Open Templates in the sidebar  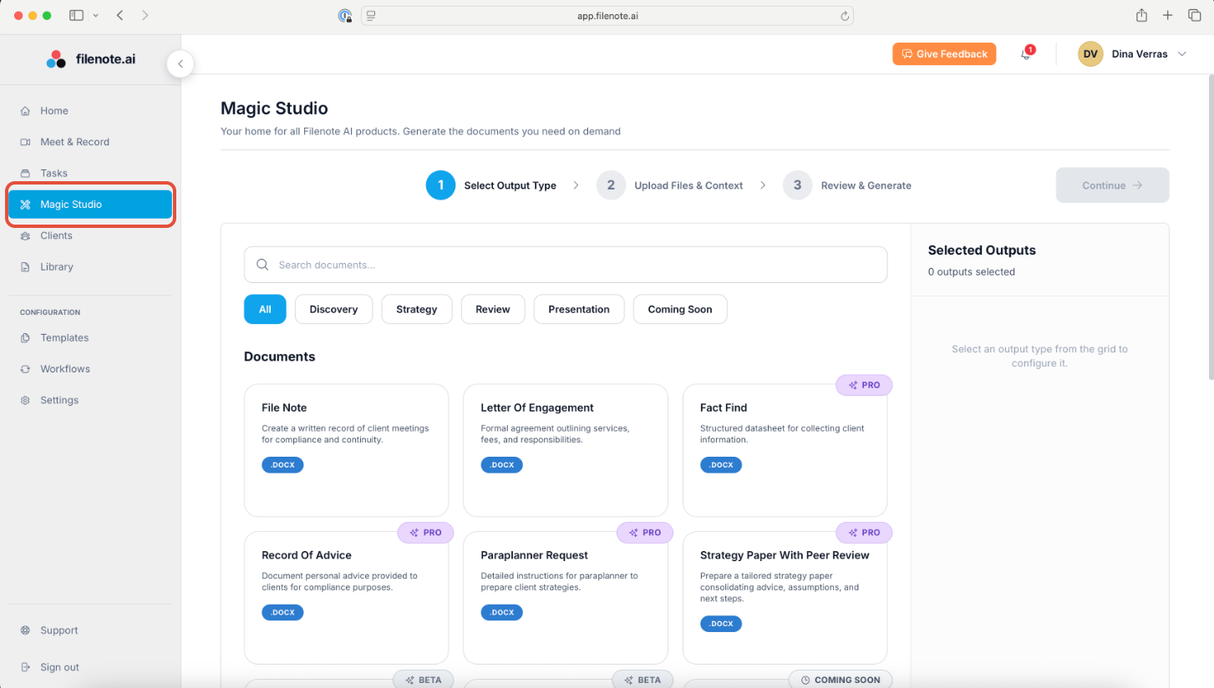coord(90,338)
